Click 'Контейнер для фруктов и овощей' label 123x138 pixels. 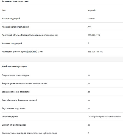point(19,100)
